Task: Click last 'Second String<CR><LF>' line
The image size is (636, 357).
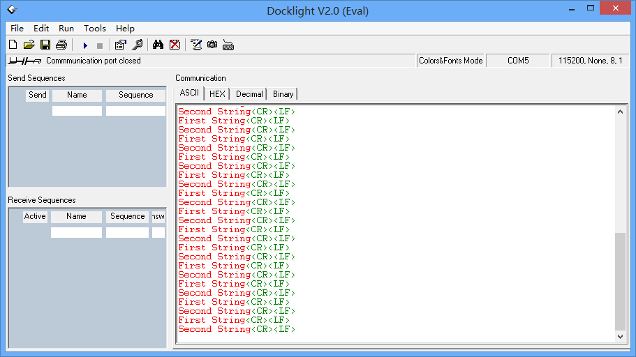Action: 237,329
